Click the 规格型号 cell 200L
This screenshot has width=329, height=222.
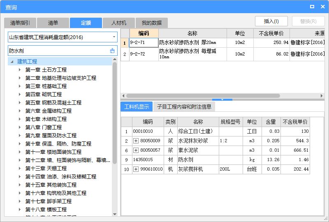tap(231, 169)
